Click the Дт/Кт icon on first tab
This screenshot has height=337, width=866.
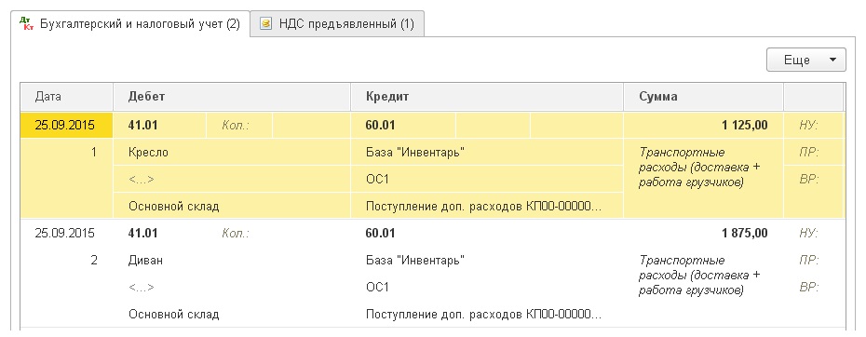tap(26, 24)
